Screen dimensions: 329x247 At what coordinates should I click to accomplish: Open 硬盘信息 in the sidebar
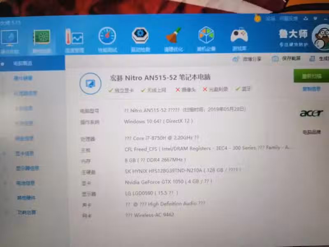[x=24, y=138]
